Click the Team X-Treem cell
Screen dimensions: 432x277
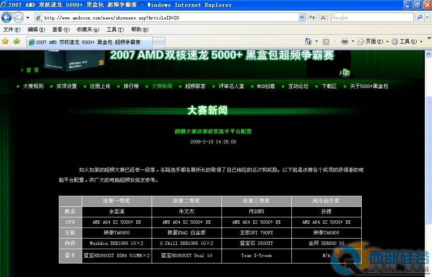tap(257, 255)
